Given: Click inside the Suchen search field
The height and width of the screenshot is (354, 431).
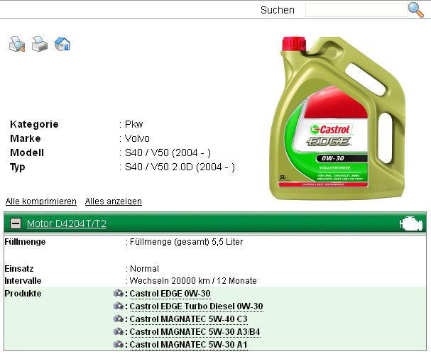Looking at the screenshot, I should tap(356, 10).
